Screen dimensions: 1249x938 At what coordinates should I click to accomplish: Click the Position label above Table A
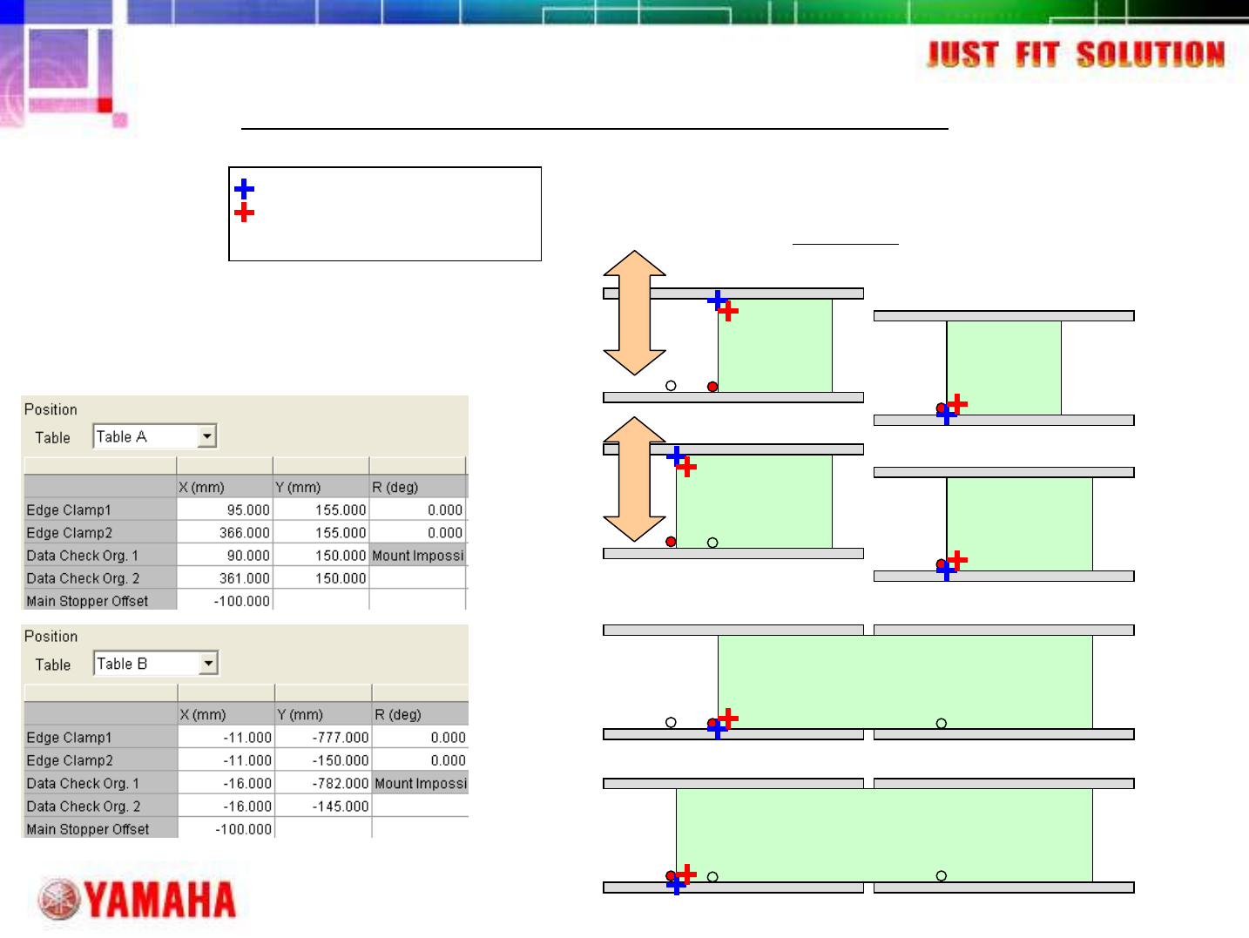(x=51, y=409)
